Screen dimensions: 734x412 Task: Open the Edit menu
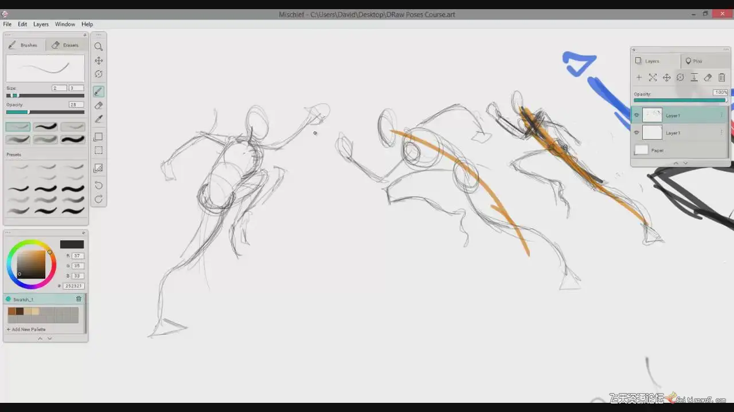(22, 24)
